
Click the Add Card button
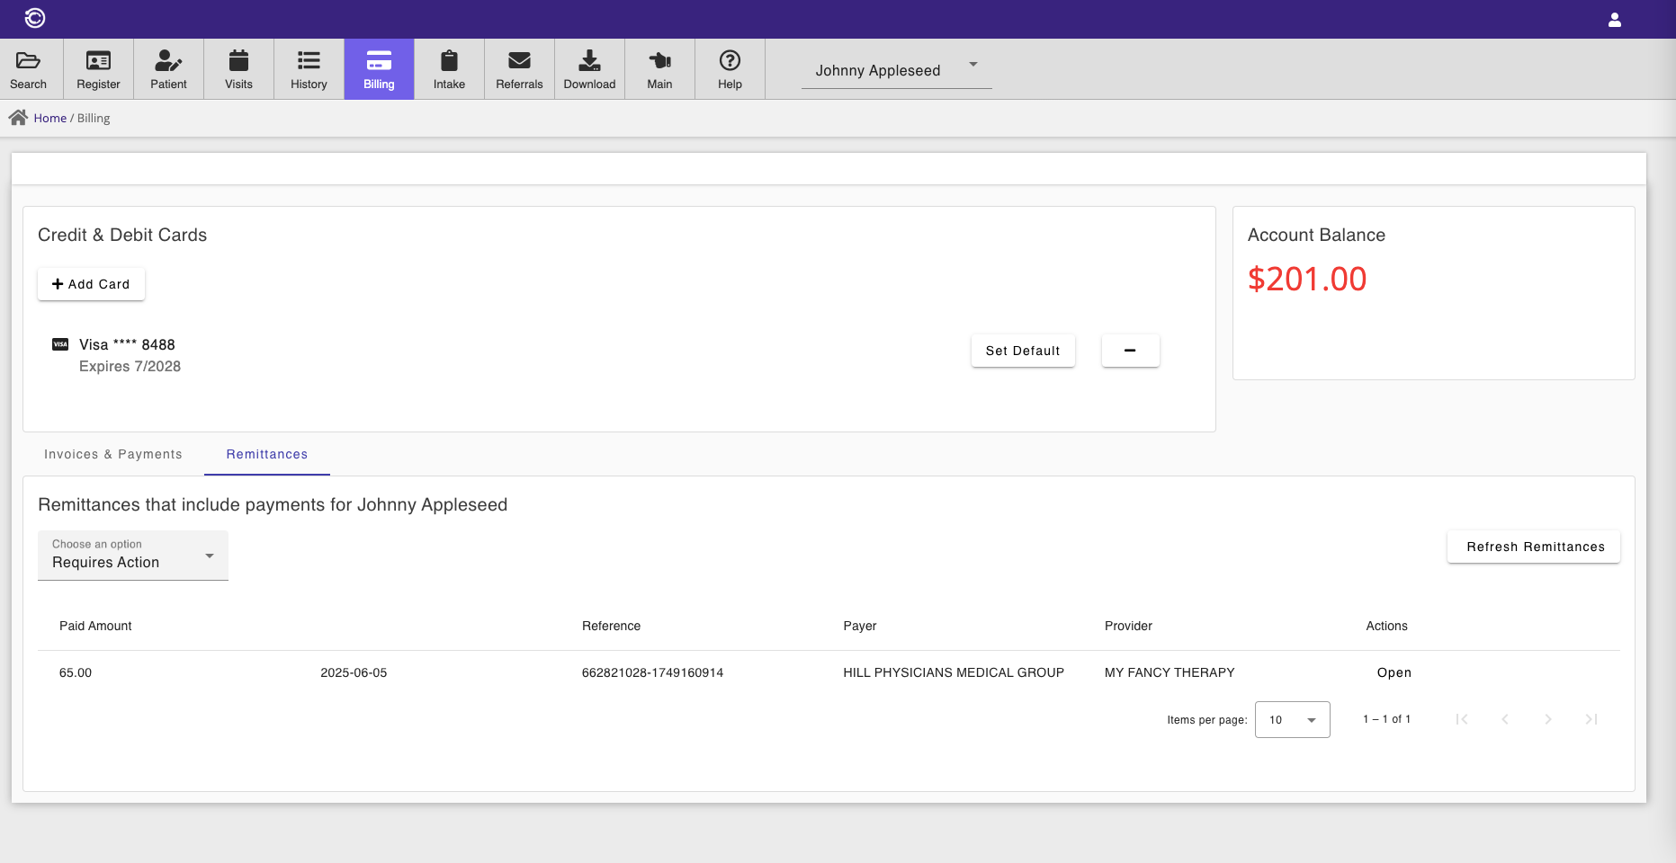[91, 284]
